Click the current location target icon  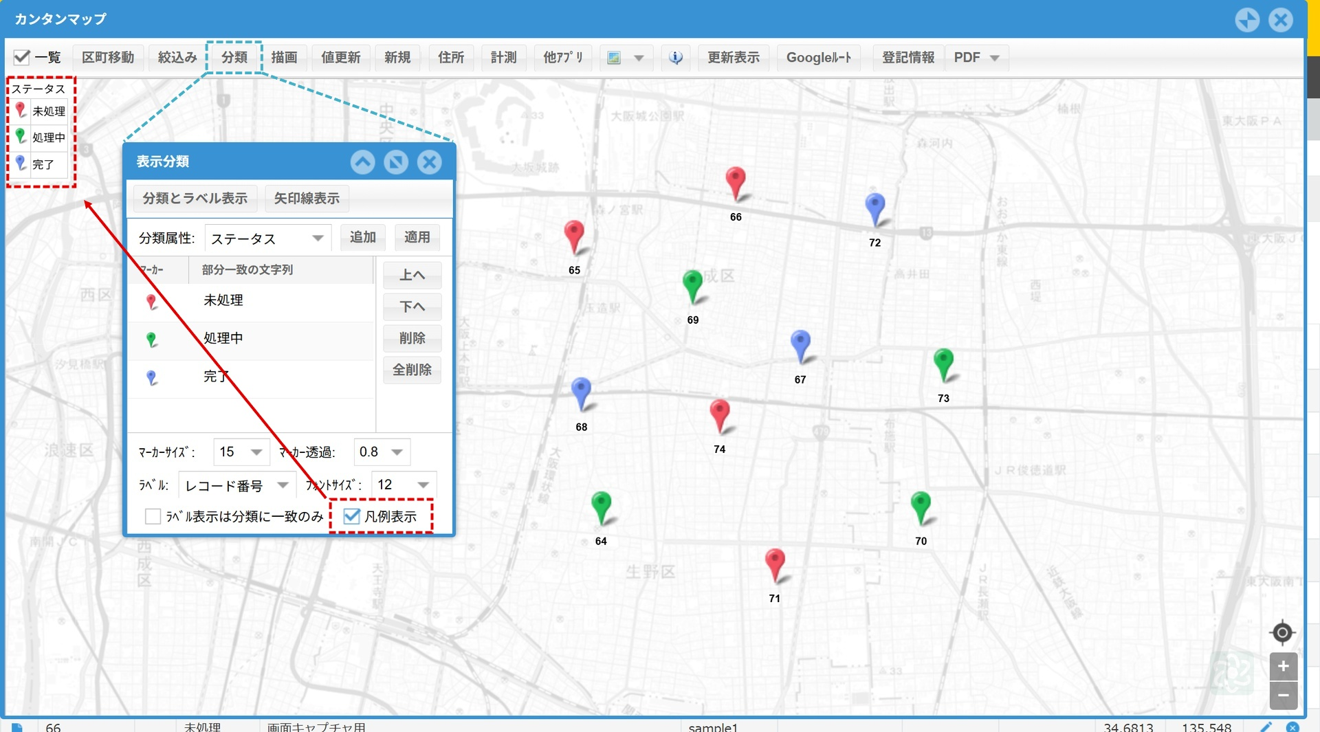click(1282, 632)
